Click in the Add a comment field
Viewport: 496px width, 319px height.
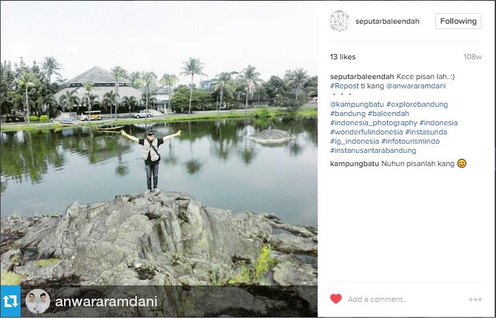(x=405, y=299)
